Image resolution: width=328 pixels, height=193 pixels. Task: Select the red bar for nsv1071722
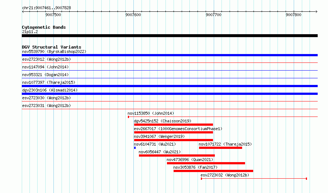point(220,148)
